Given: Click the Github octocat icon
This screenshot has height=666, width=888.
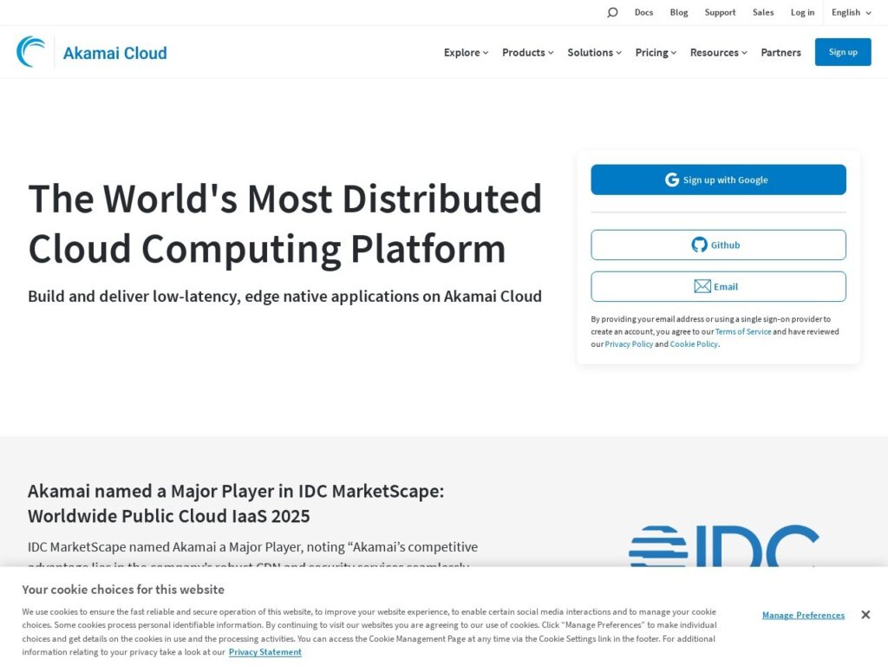Looking at the screenshot, I should tap(699, 245).
